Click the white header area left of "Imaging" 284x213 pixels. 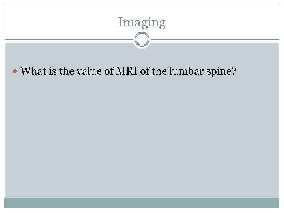point(59,22)
